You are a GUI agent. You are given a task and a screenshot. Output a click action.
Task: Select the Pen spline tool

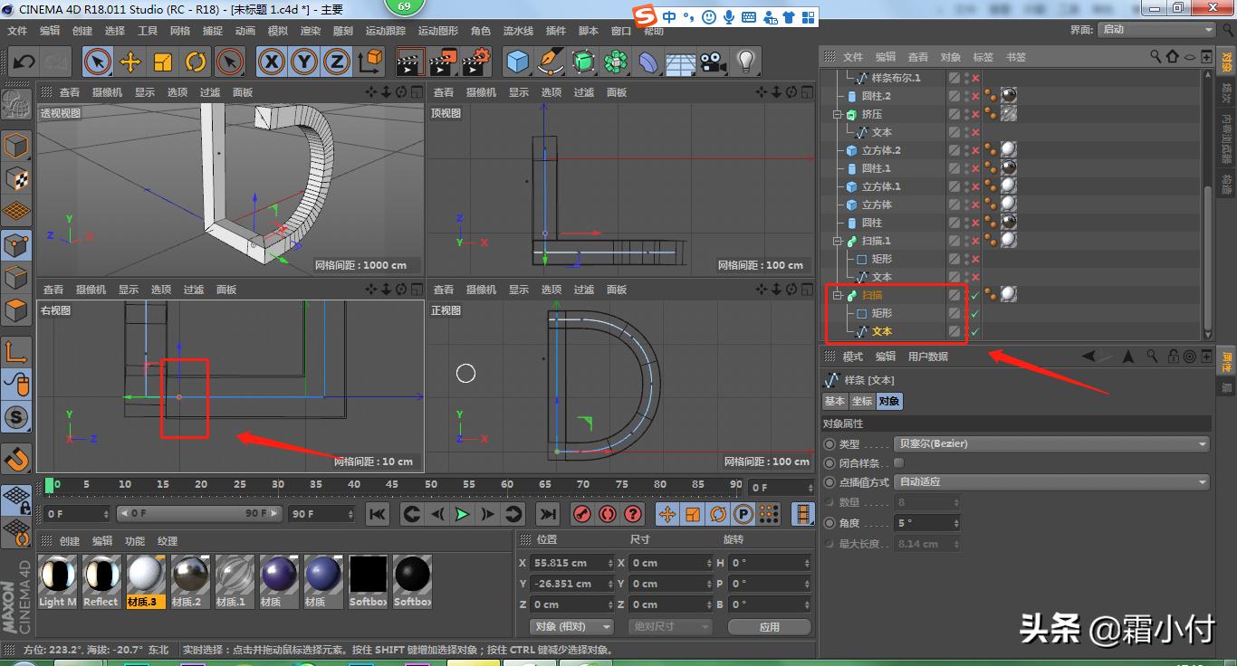point(551,61)
